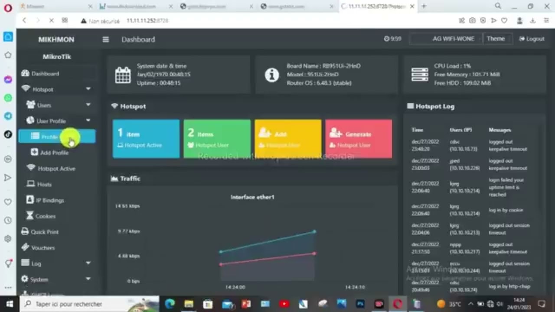This screenshot has height=312, width=555.
Task: Click the heart bookmark icon in address bar
Action: click(504, 20)
